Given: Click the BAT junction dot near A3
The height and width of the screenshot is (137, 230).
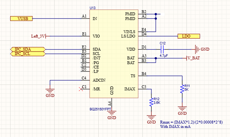Looking at the screenshot, I should (x=156, y=58).
